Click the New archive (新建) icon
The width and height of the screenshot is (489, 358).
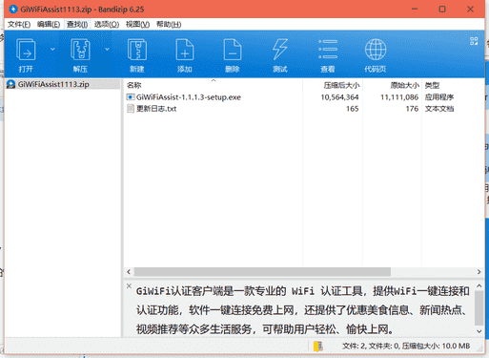[x=137, y=50]
